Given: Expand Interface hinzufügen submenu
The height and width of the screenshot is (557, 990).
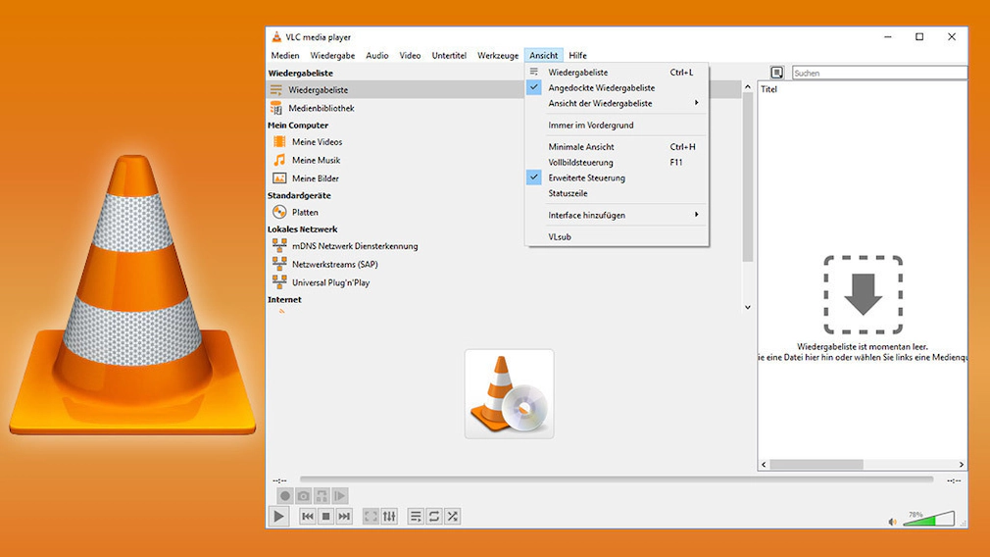Looking at the screenshot, I should (617, 215).
